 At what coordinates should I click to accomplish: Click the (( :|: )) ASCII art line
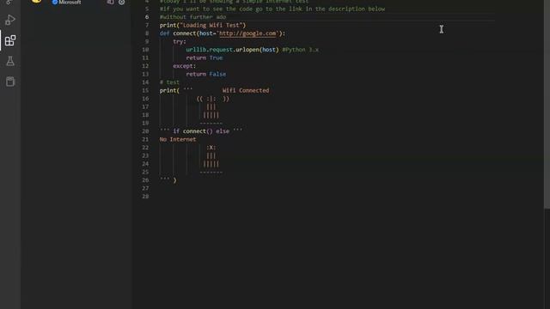pos(212,99)
